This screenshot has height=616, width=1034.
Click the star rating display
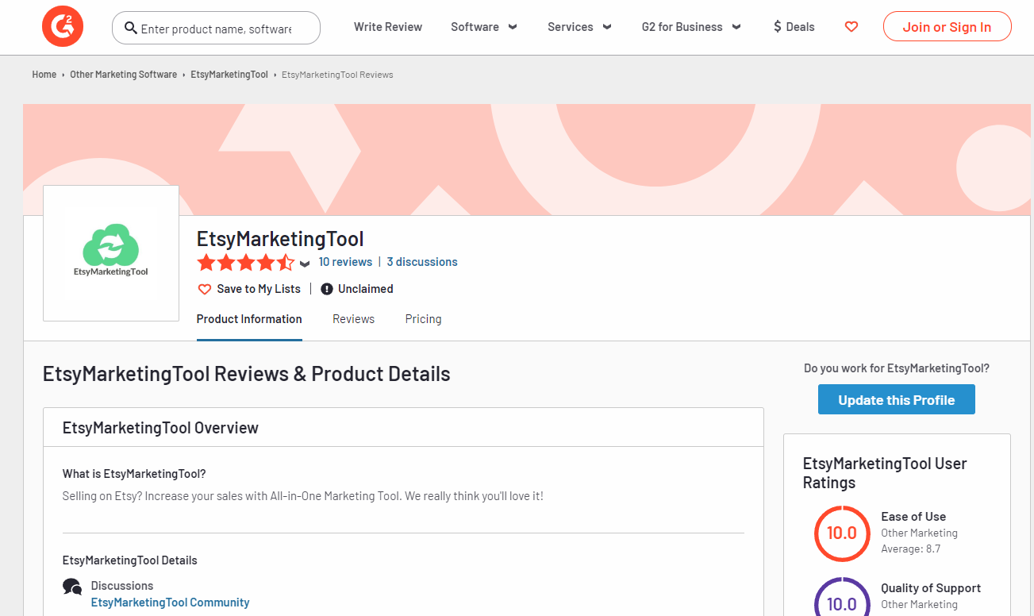pos(246,263)
